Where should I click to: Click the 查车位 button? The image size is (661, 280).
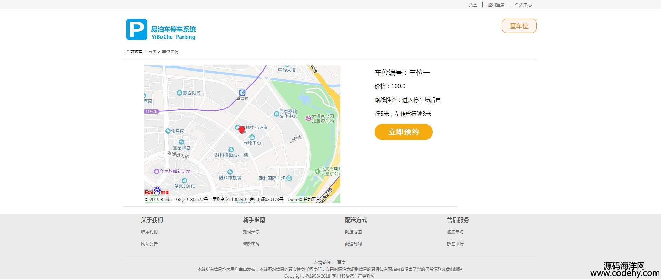tap(519, 26)
